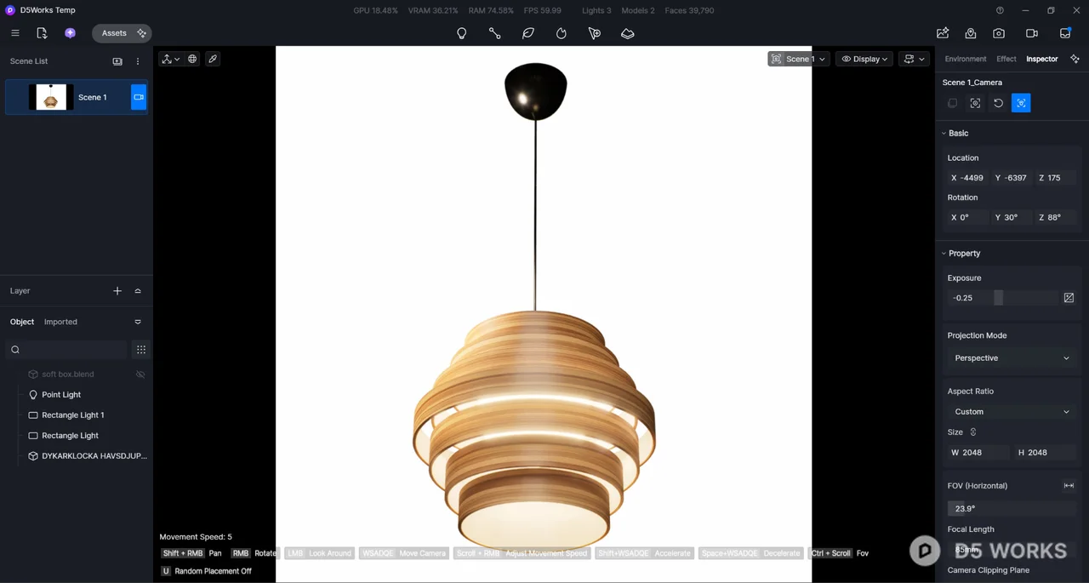Toggle the grid view icon in object list
The image size is (1089, 583).
[141, 350]
